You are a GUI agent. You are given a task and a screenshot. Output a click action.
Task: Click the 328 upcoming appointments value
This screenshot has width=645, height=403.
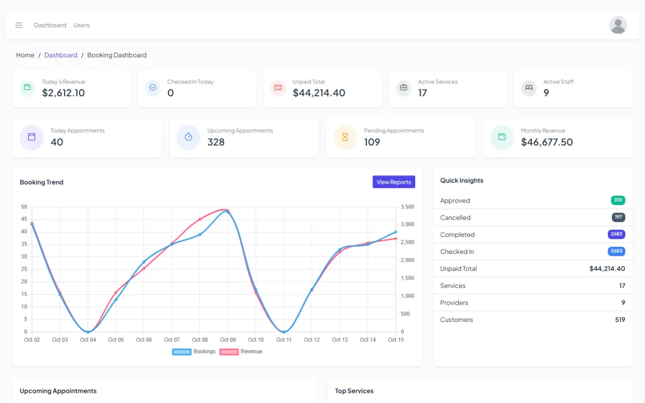pos(216,142)
